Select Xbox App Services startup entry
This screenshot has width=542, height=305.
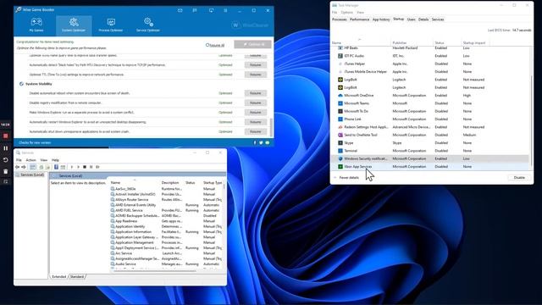[x=430, y=167]
